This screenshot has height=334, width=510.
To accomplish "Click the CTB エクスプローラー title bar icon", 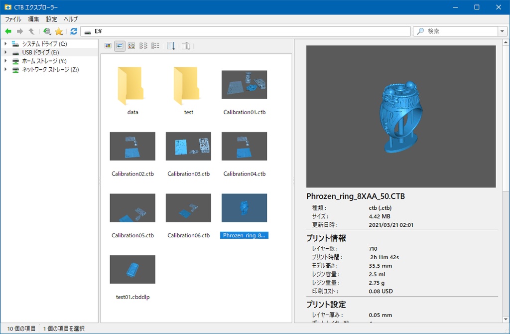I will (x=8, y=7).
